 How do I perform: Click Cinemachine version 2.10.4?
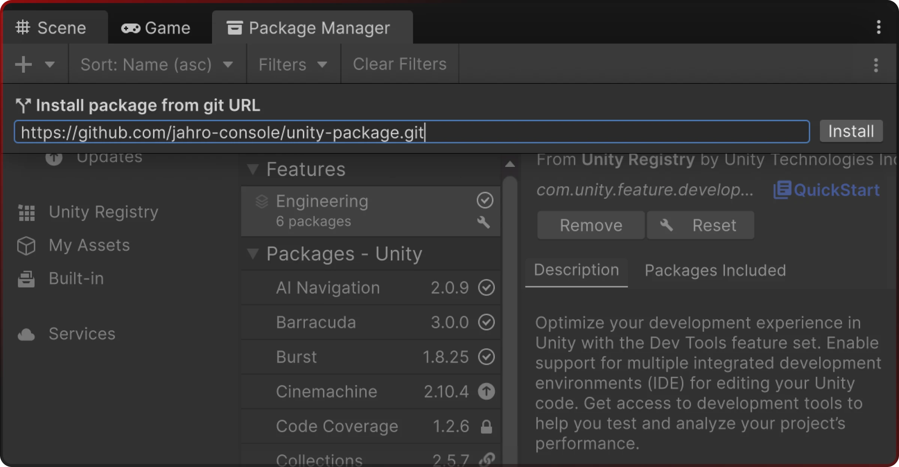[446, 392]
